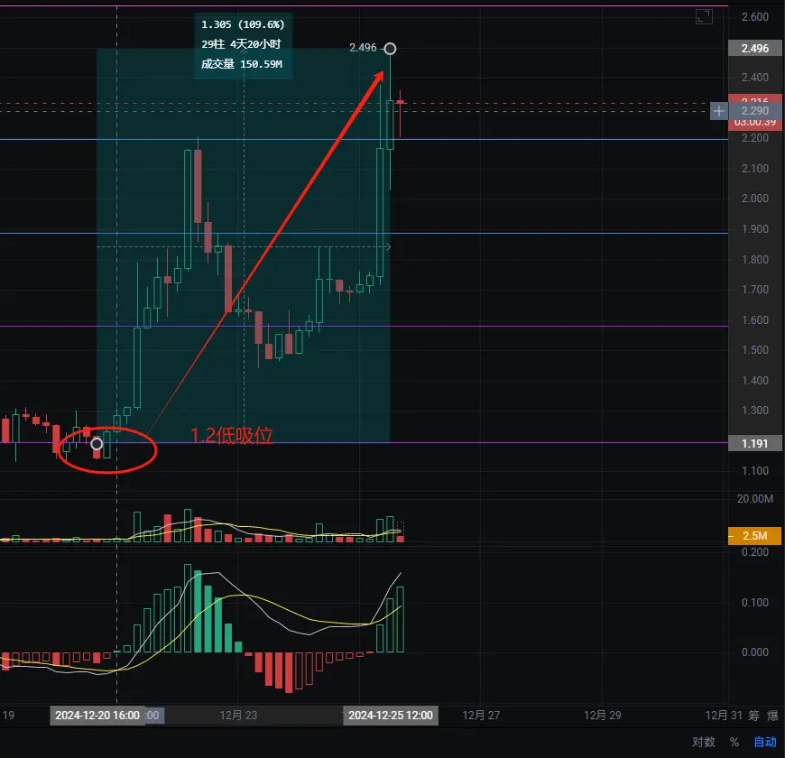Screen dimensions: 785x758
Task: Expand the chart to fullscreen
Action: (x=704, y=16)
